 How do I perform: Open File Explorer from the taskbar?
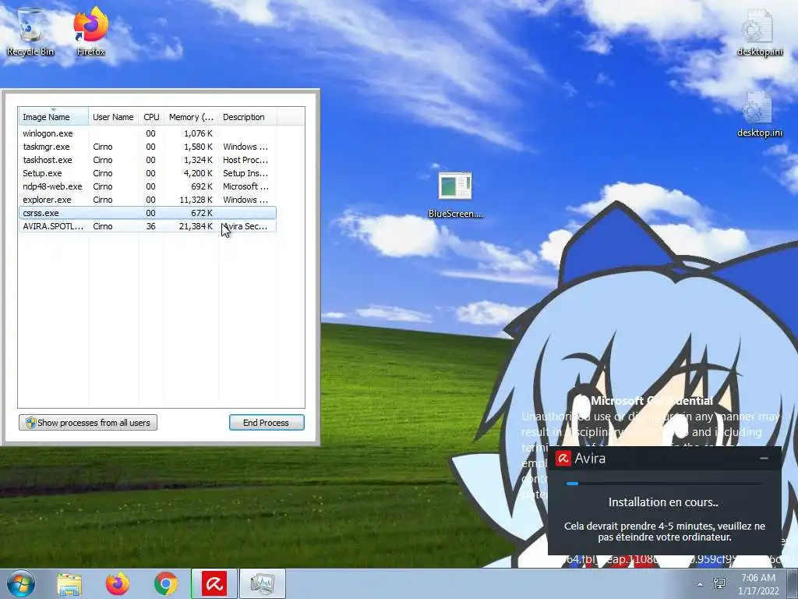[x=69, y=583]
